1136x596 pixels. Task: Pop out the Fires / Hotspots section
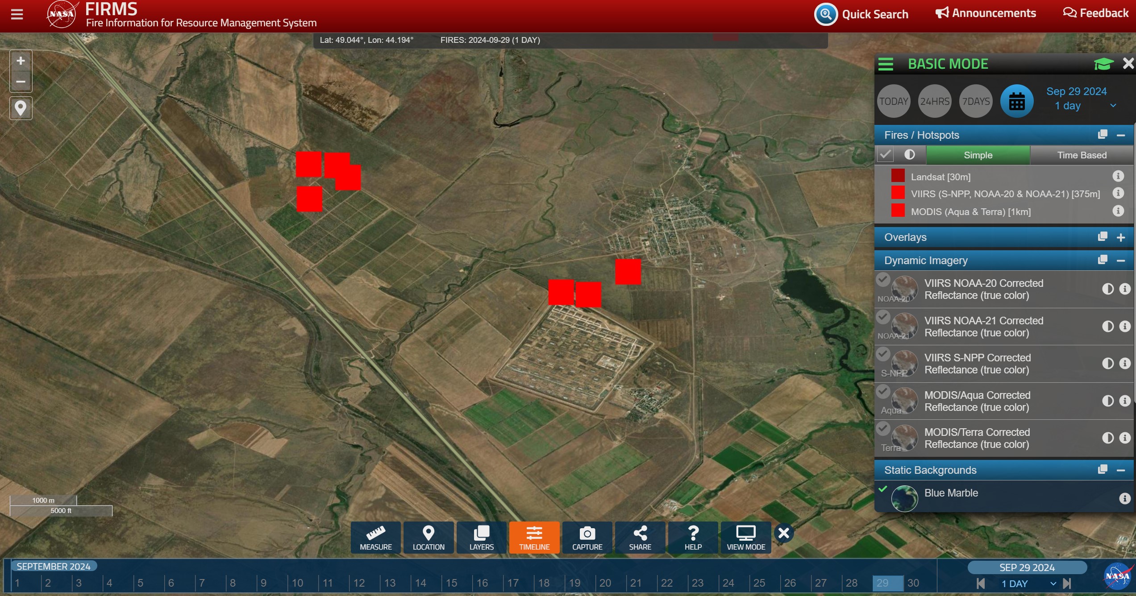point(1103,134)
